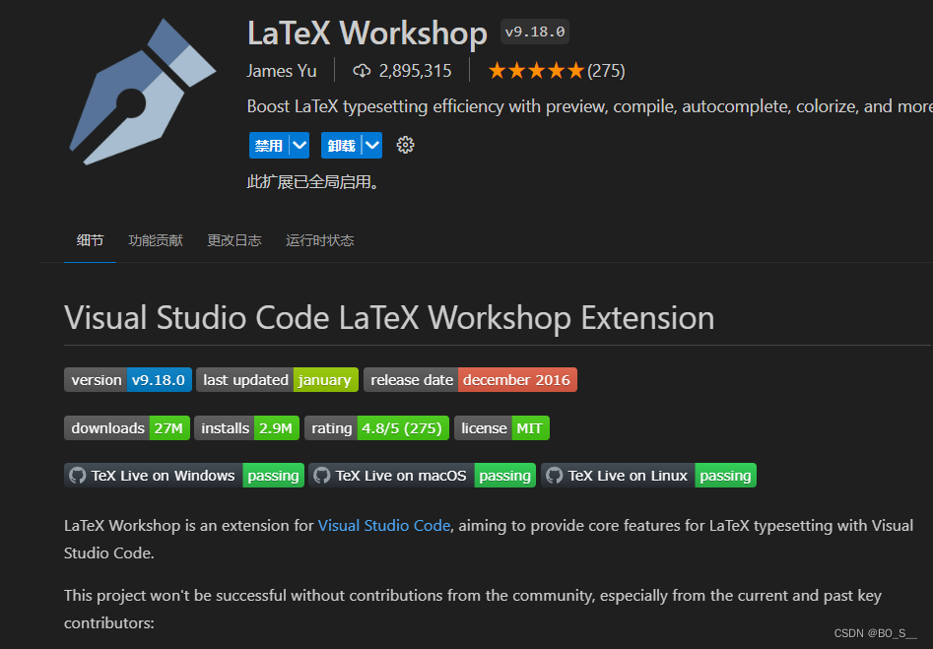Click the GitHub icon on TeX Live on Linux badge
933x649 pixels.
(554, 476)
